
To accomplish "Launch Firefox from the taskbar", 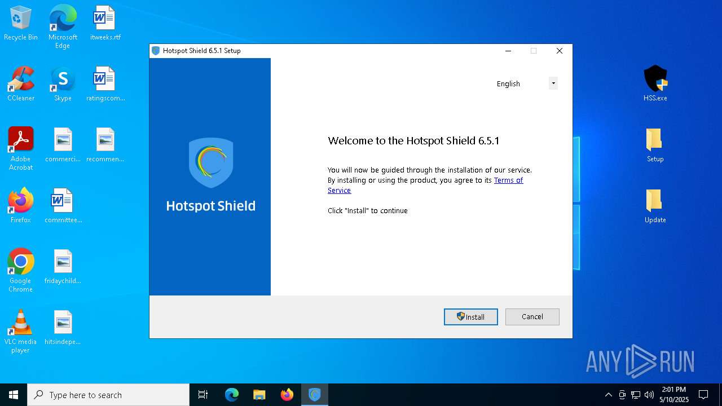I will point(287,395).
